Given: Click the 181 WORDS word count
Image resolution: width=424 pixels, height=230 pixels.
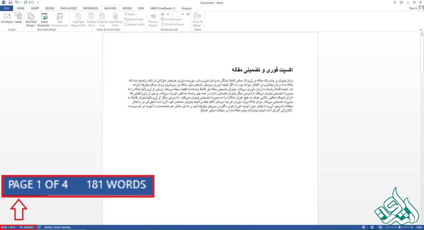Looking at the screenshot, I should click(26, 227).
